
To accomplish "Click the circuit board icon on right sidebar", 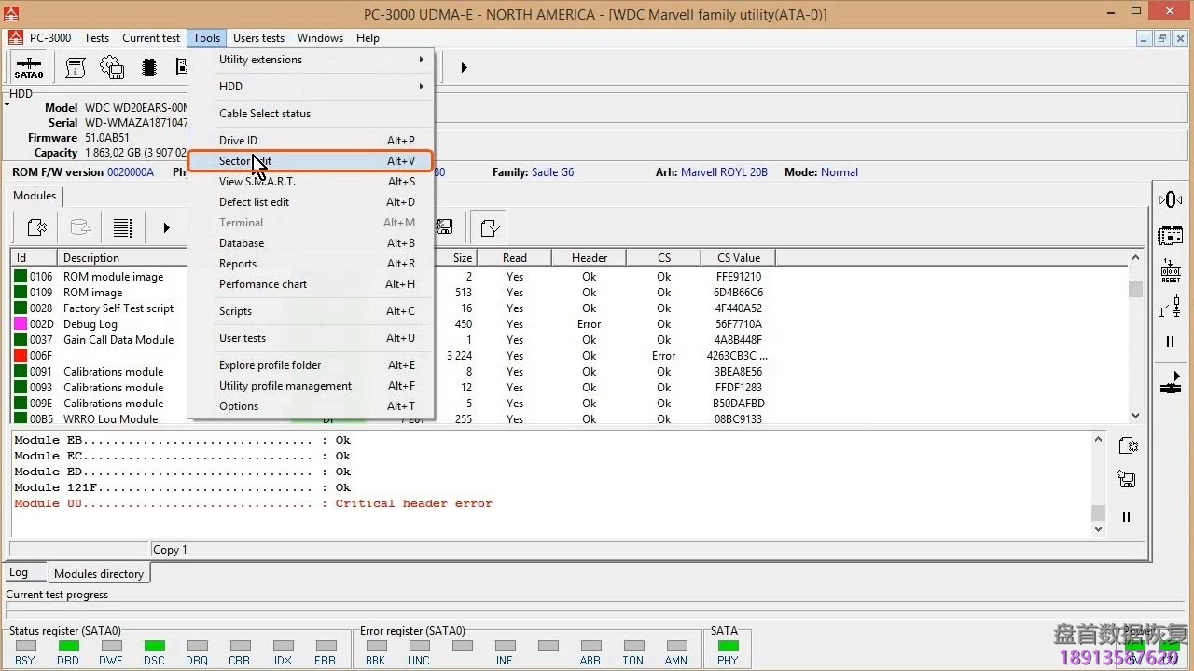I will point(1171,236).
